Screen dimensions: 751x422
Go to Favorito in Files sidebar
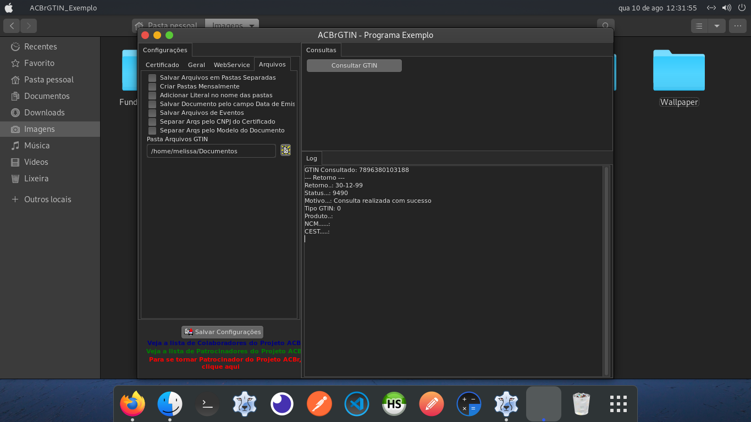coord(49,63)
